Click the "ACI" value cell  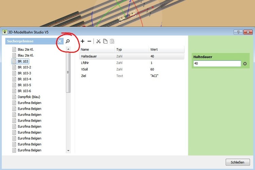154,76
